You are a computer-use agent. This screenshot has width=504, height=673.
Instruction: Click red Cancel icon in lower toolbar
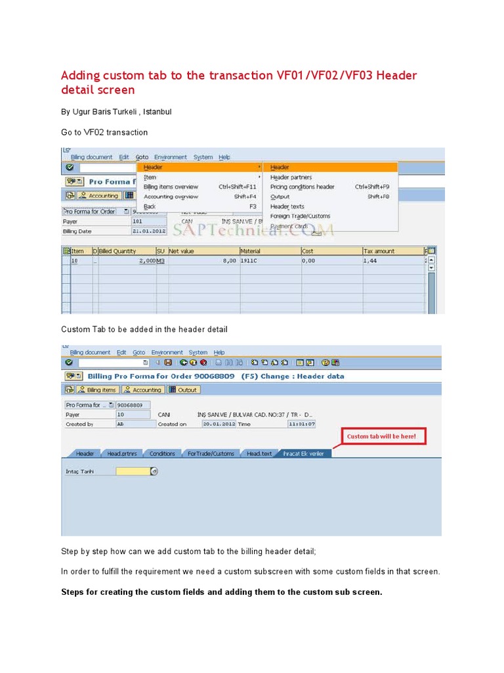click(203, 363)
